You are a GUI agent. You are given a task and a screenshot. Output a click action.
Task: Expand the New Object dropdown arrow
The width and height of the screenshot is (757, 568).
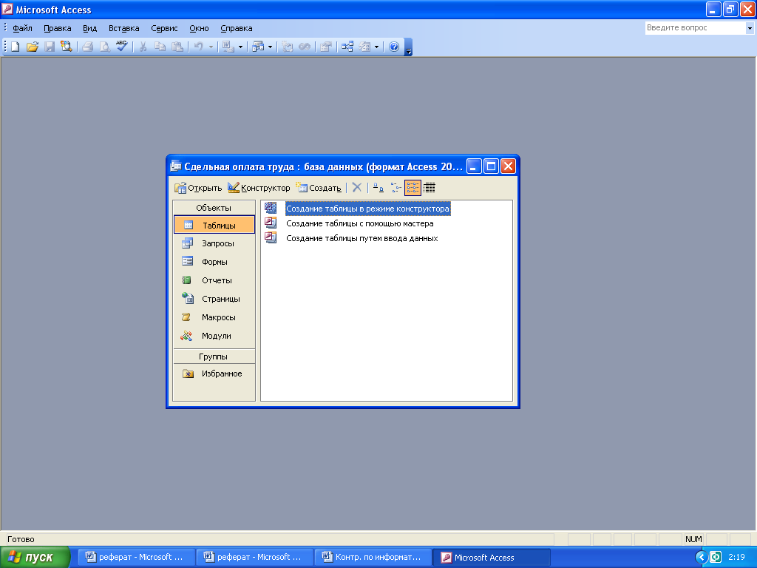pos(376,47)
